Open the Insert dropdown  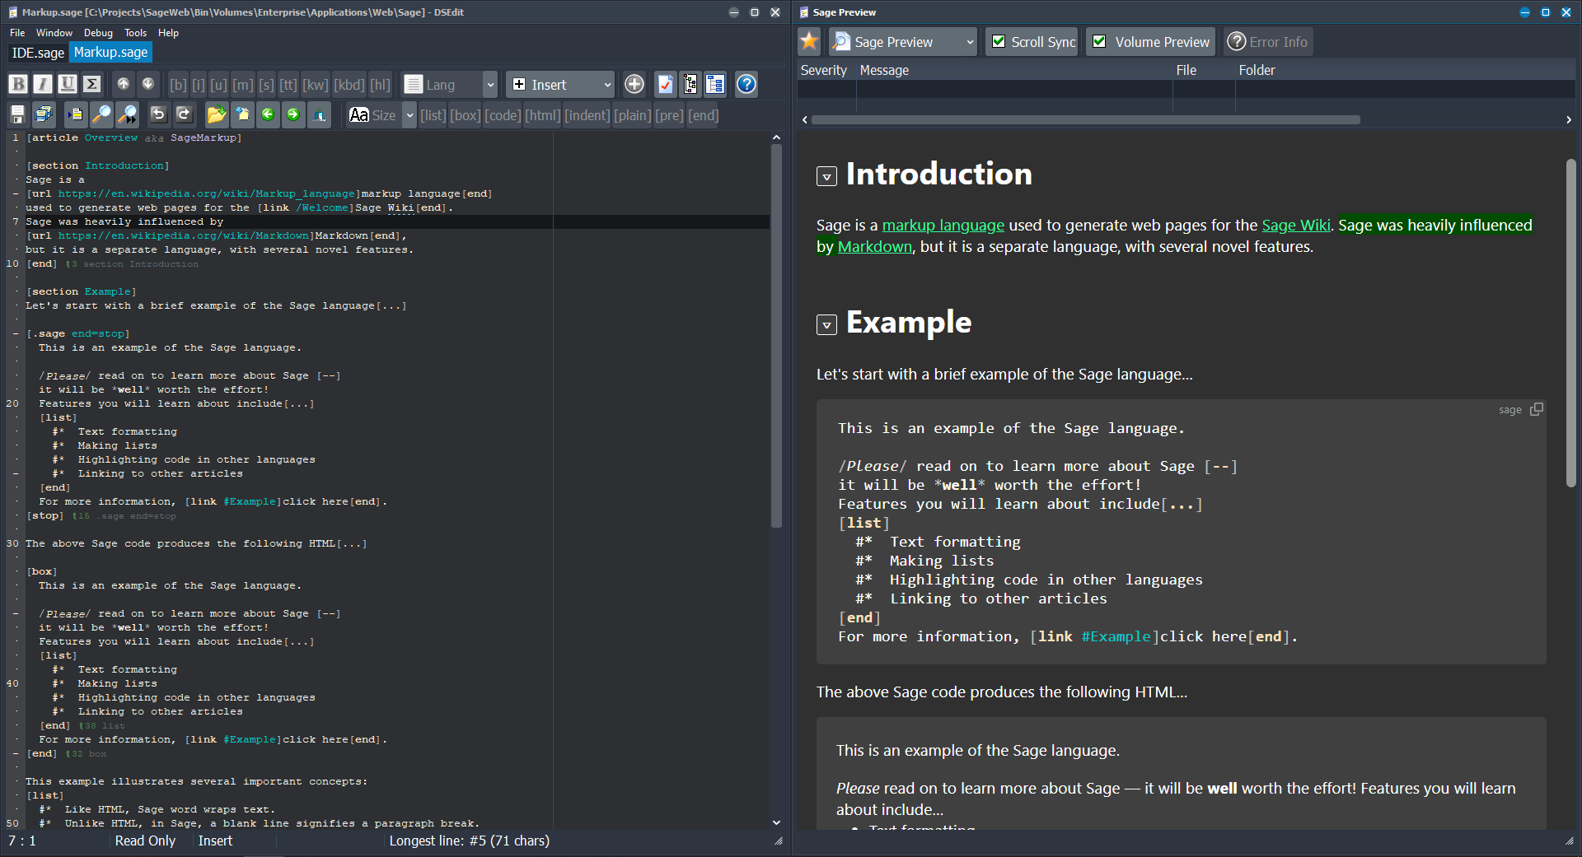(x=560, y=84)
